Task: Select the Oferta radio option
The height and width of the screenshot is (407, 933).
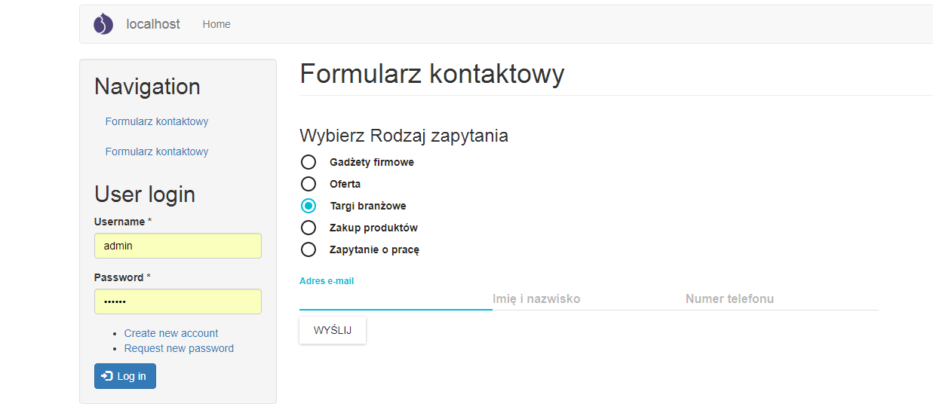Action: [x=308, y=184]
